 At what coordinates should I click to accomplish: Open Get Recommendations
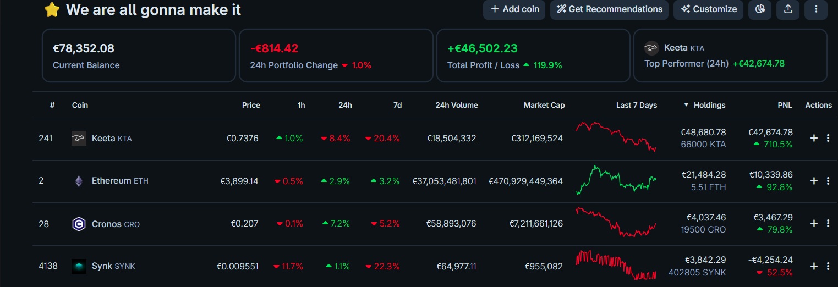609,9
